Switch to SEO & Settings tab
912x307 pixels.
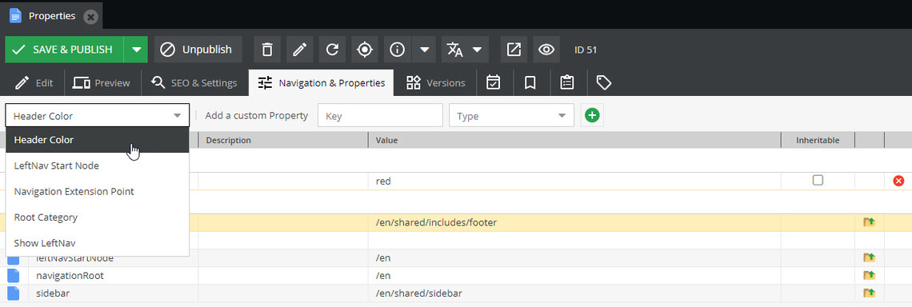click(x=194, y=82)
